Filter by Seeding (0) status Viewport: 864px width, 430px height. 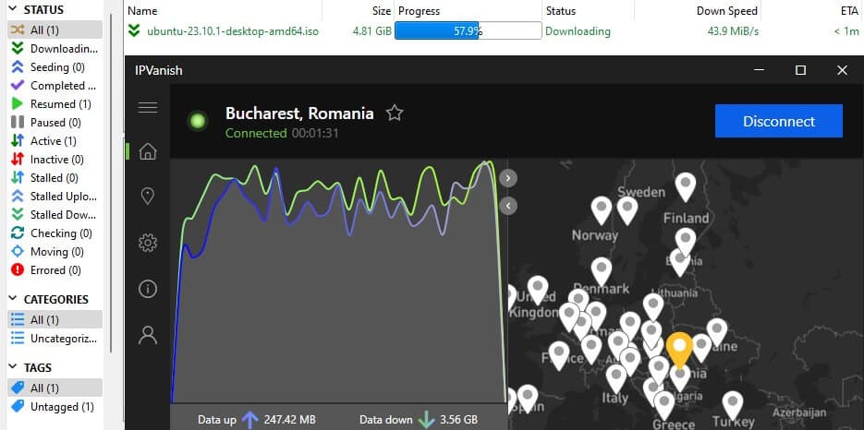point(55,67)
